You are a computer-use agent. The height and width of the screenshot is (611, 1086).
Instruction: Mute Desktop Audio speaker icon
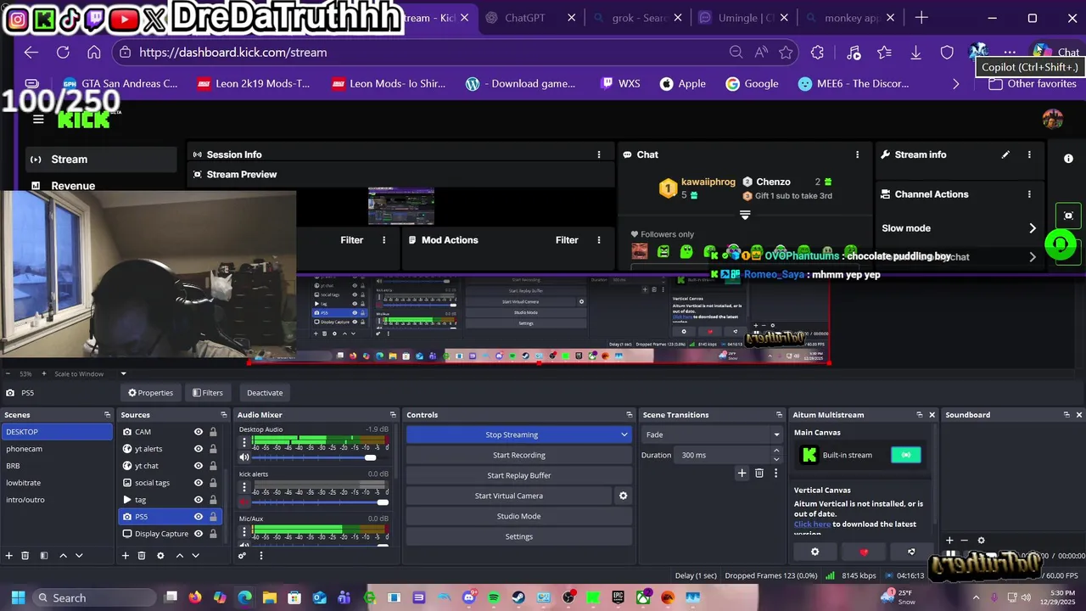244,457
